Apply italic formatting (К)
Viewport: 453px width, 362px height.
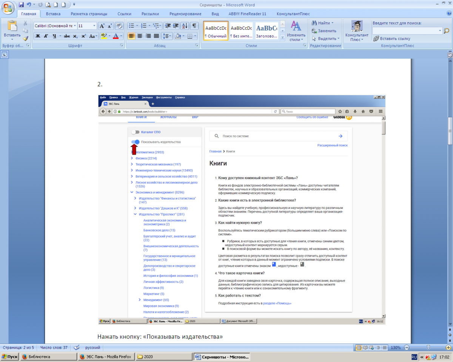(x=46, y=36)
